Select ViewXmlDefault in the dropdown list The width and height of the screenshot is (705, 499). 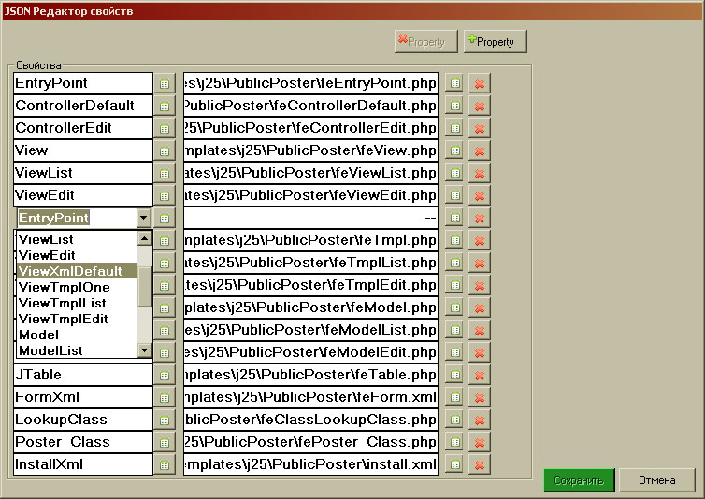77,271
